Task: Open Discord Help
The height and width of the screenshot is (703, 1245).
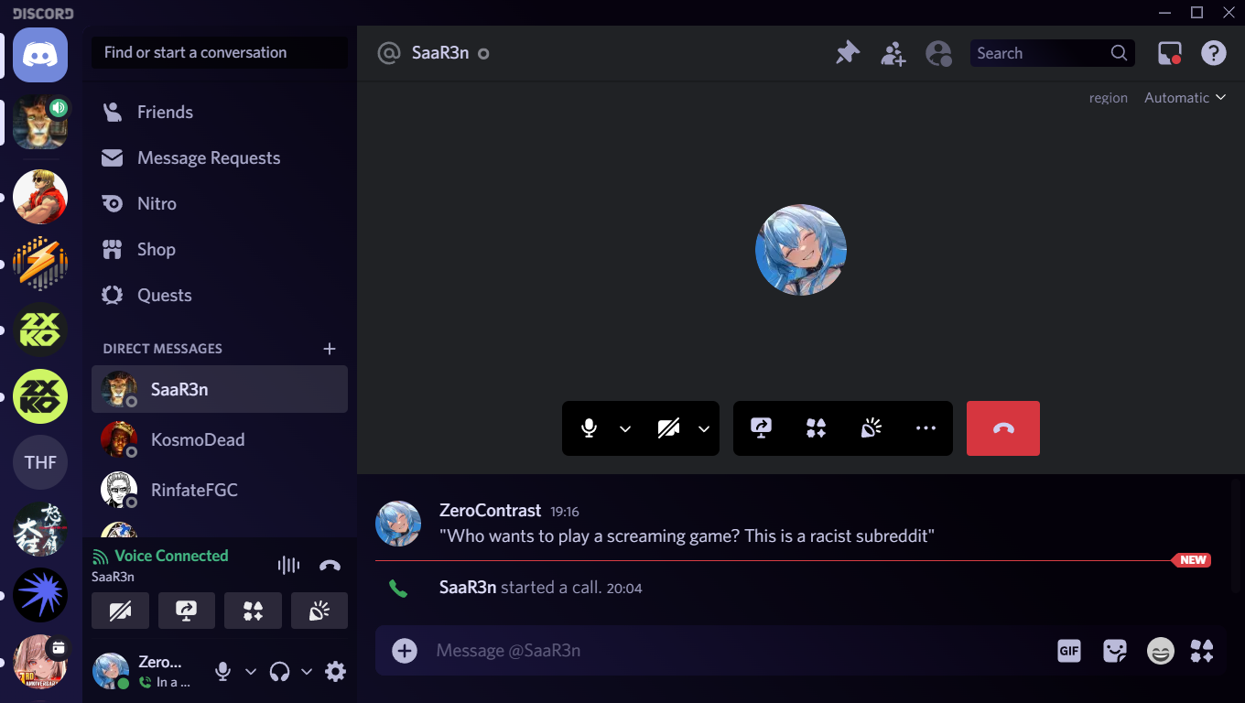Action: (x=1214, y=53)
